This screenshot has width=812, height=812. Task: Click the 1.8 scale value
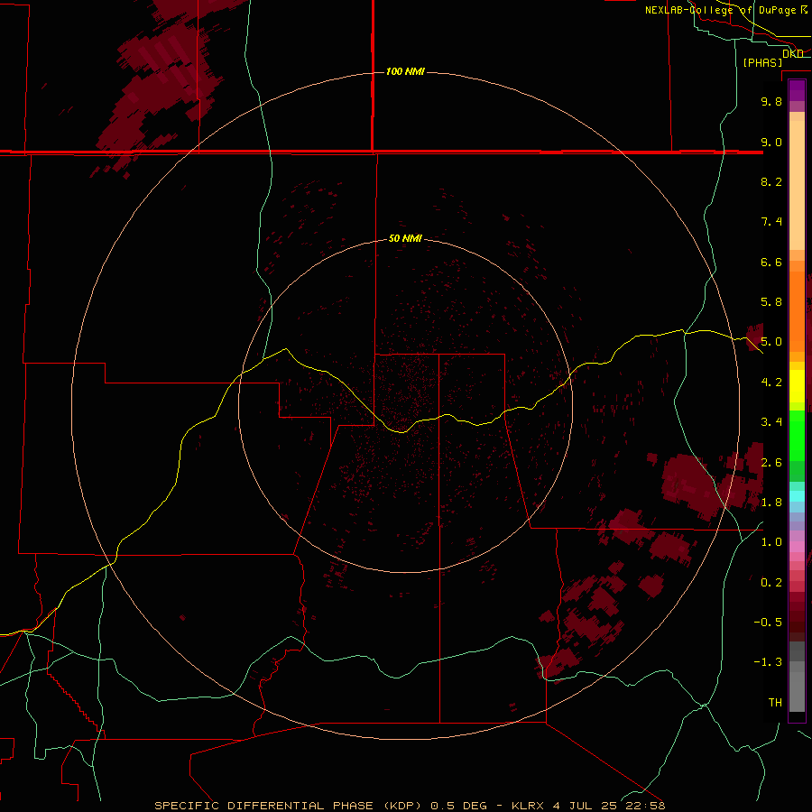[x=771, y=503]
